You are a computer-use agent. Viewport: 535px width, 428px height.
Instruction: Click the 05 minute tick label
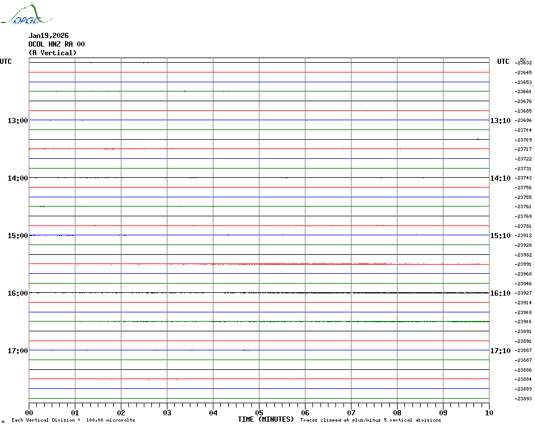[259, 412]
